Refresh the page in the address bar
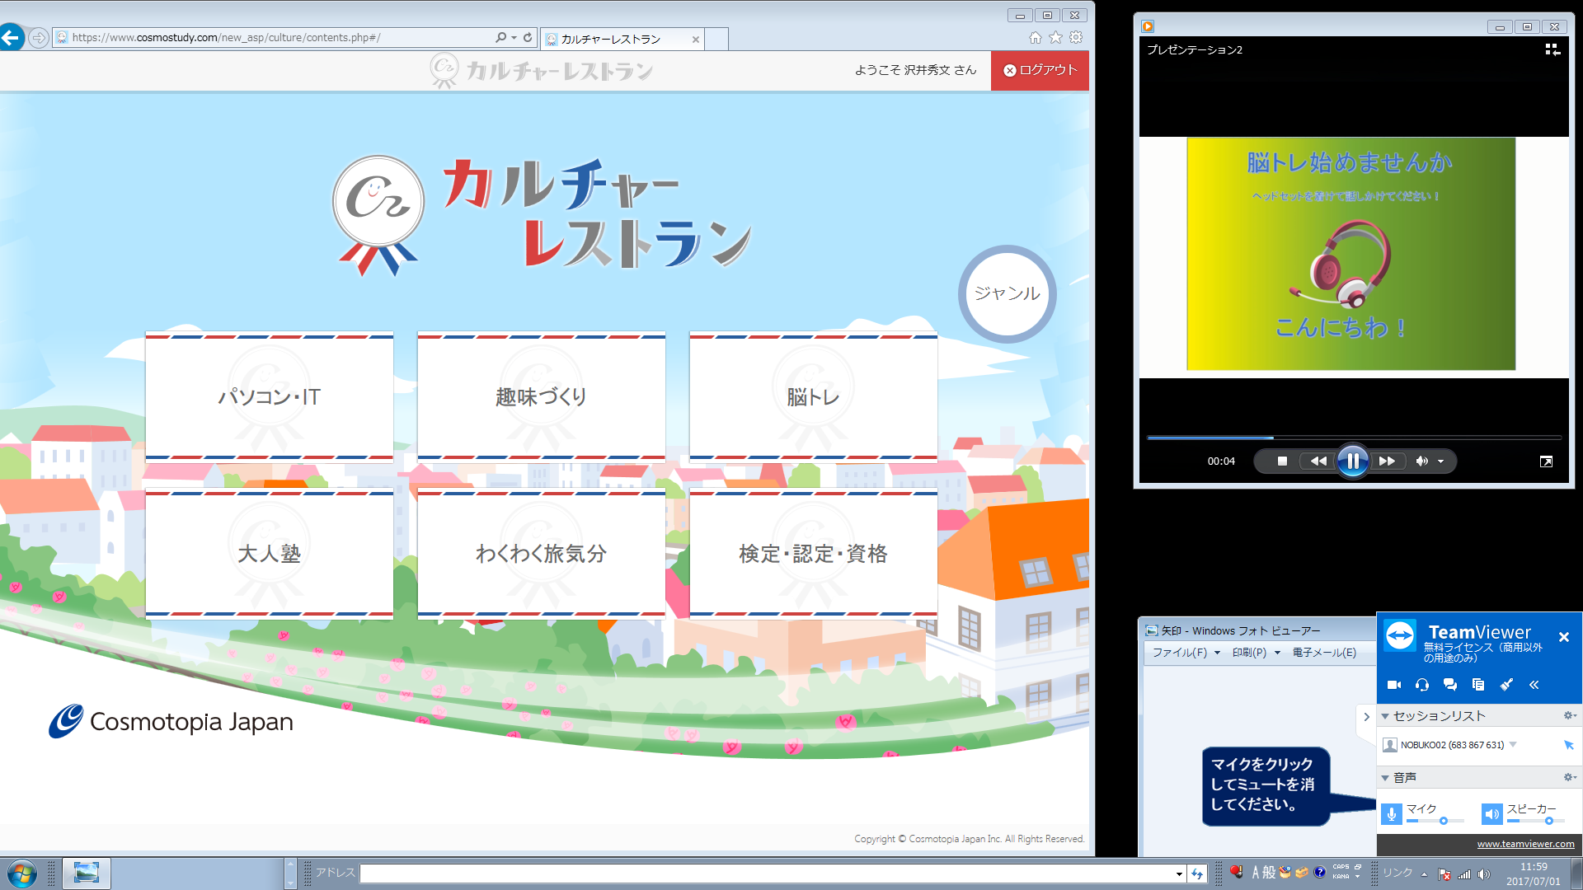1583x890 pixels. click(x=528, y=37)
